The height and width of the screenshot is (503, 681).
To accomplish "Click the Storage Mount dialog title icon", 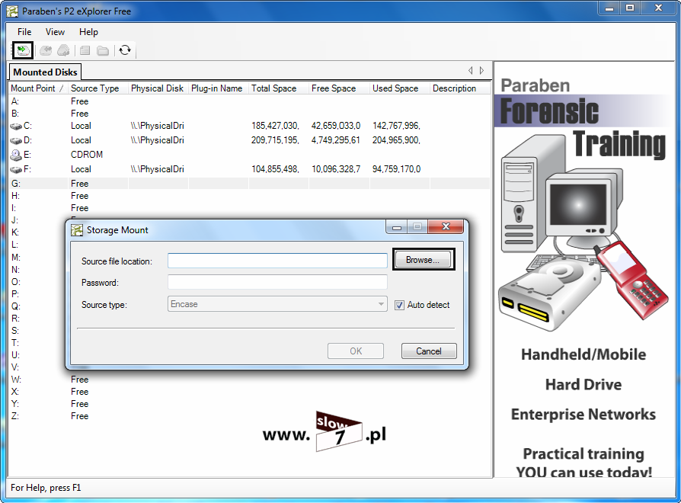I will click(x=77, y=230).
